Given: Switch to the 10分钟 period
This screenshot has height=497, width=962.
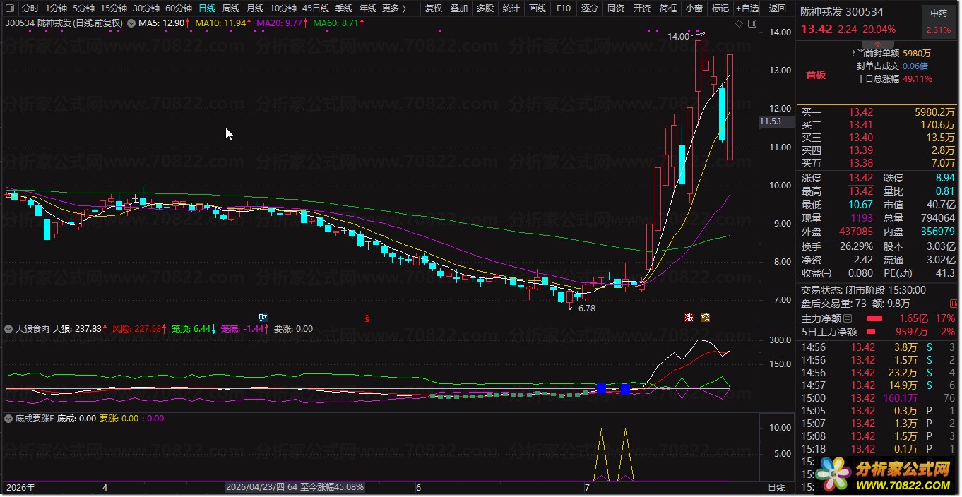Looking at the screenshot, I should [x=283, y=8].
